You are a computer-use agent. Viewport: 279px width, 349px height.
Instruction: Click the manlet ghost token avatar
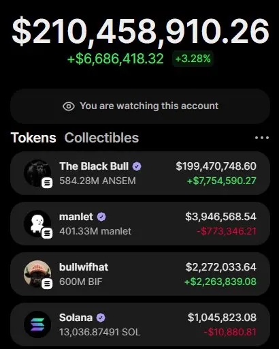(x=37, y=224)
